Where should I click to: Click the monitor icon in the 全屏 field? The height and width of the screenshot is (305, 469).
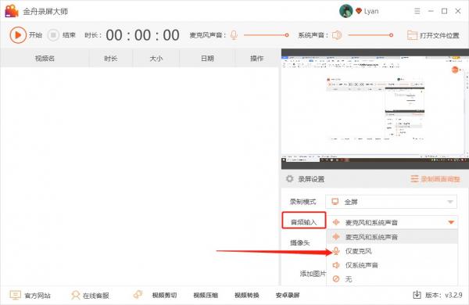[335, 202]
